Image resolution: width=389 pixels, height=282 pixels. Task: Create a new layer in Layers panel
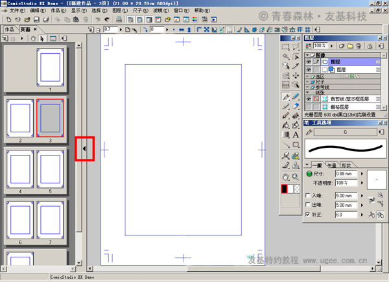(x=342, y=46)
